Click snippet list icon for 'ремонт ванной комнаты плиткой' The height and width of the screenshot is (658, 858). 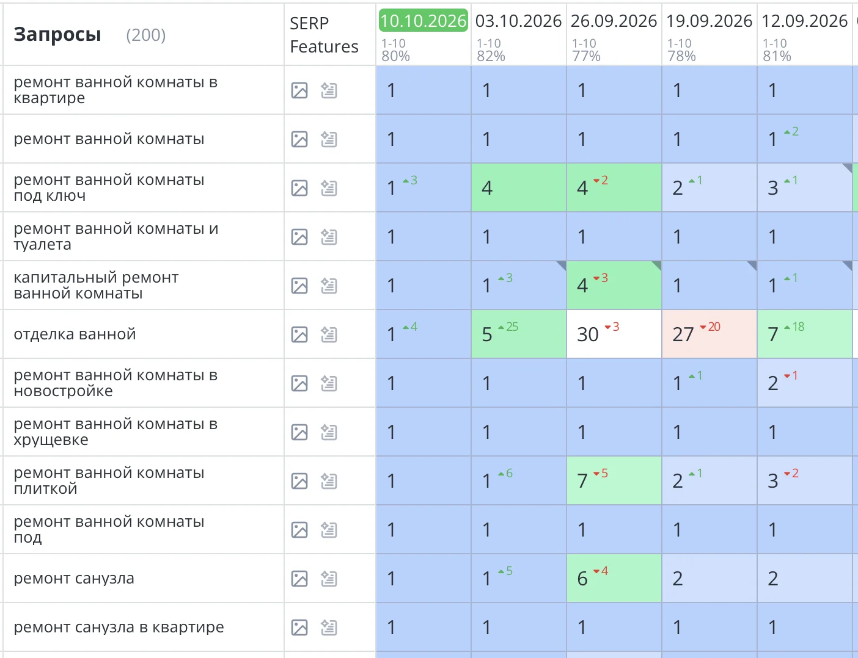329,481
